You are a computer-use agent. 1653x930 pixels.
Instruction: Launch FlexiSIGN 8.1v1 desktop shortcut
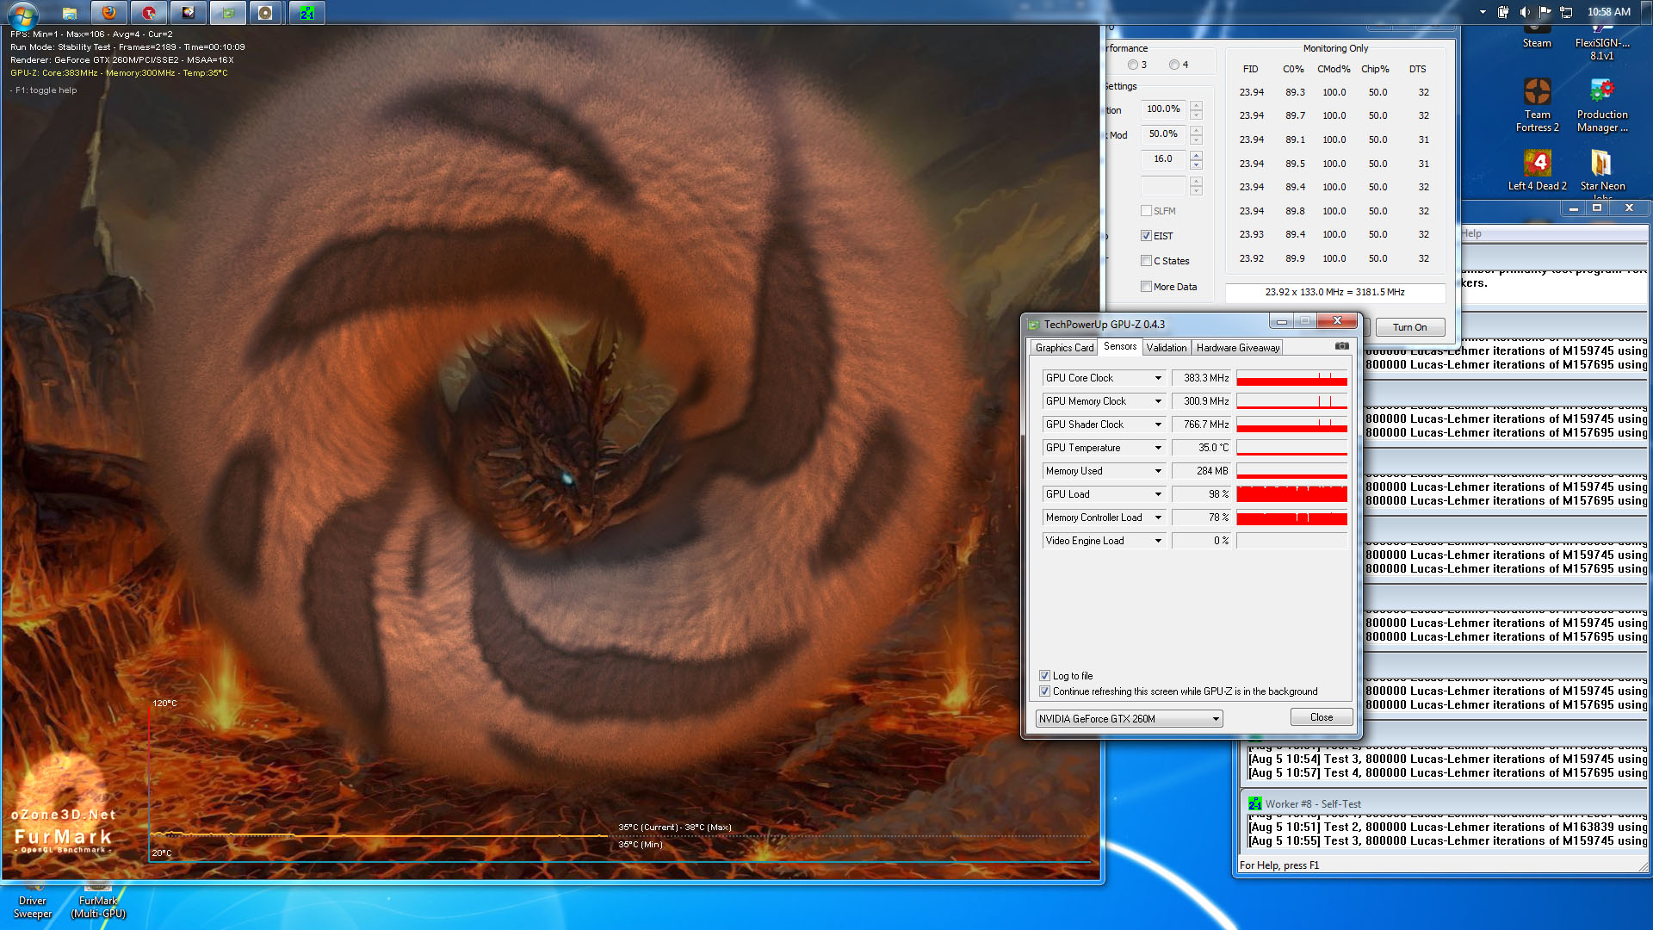coord(1601,43)
